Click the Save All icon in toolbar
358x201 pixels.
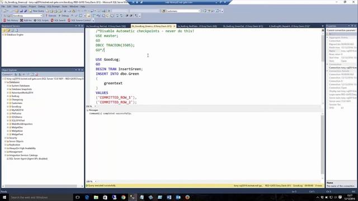pos(25,11)
